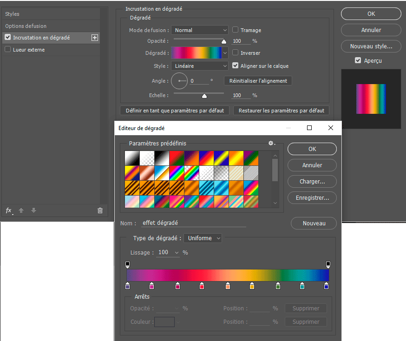
Task: Expand Type de dégradé Uniforme dropdown
Action: 203,238
